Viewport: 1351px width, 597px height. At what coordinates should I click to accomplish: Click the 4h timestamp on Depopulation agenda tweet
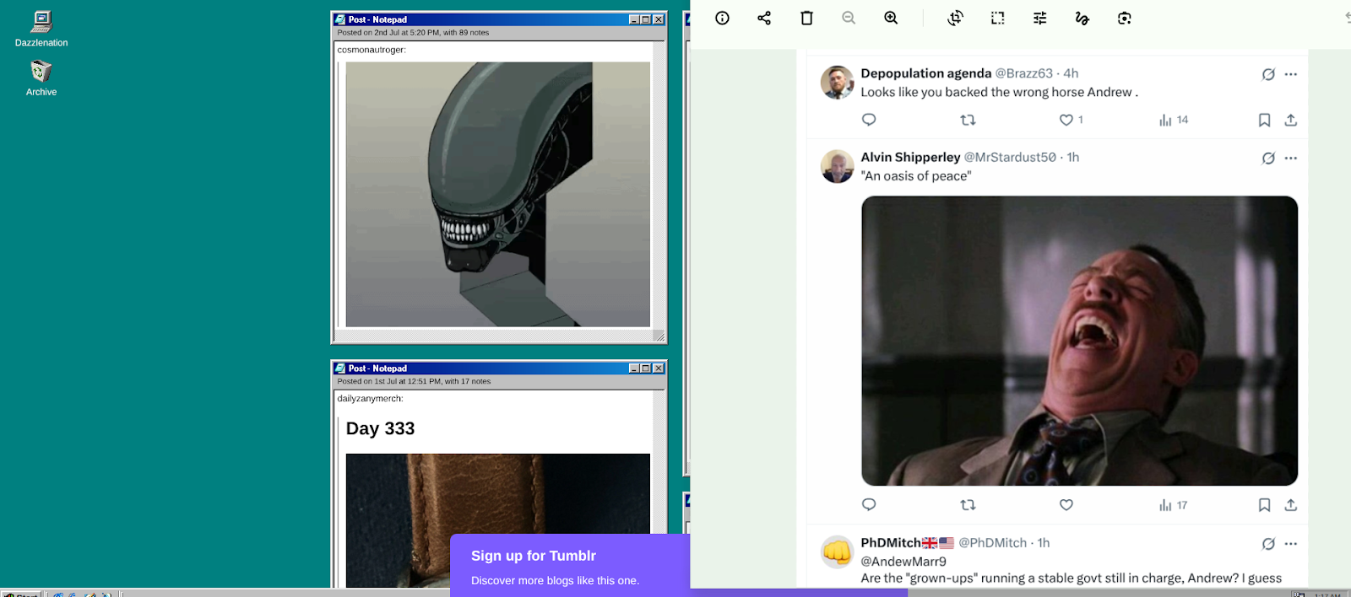coord(1071,73)
